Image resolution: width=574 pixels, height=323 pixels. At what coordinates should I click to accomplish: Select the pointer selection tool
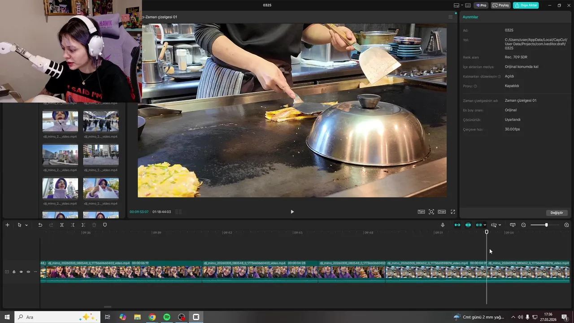[19, 225]
